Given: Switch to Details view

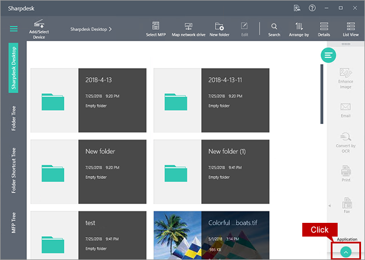Looking at the screenshot, I should coord(324,26).
